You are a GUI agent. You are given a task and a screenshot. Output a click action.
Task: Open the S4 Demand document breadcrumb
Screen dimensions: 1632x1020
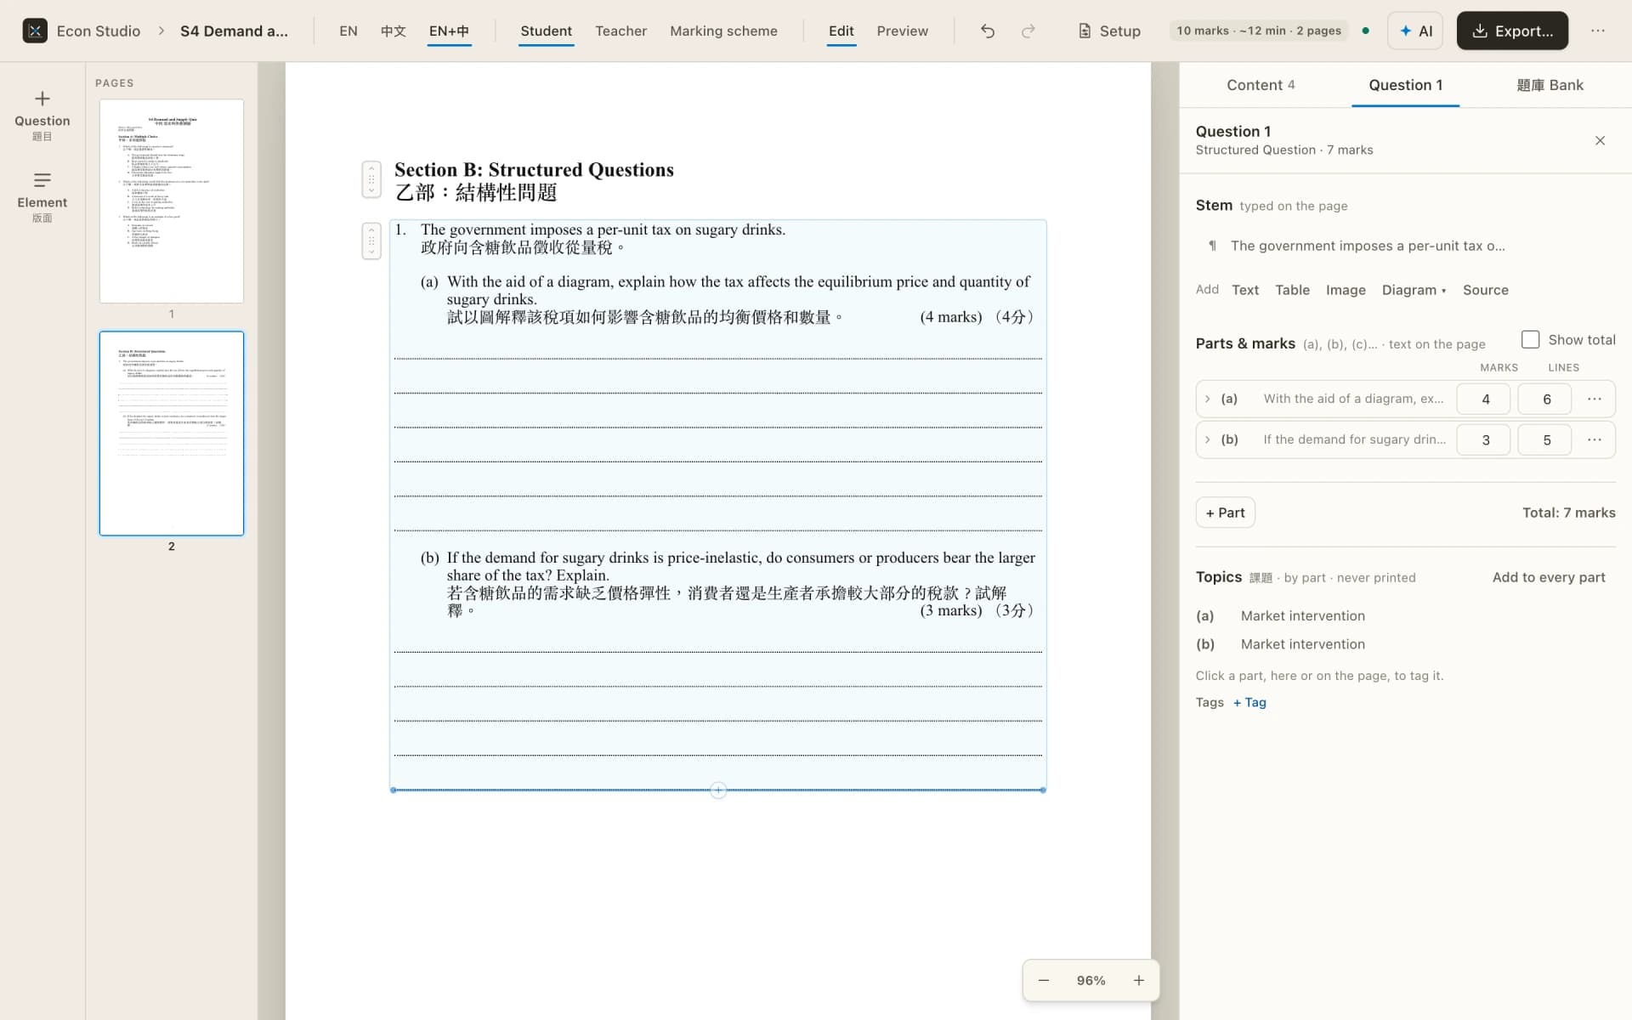coord(234,31)
